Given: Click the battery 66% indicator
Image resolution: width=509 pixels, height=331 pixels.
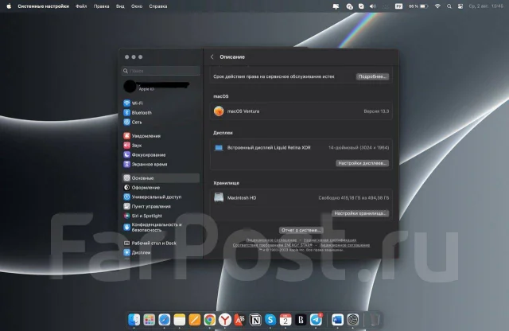Looking at the screenshot, I should pos(418,6).
